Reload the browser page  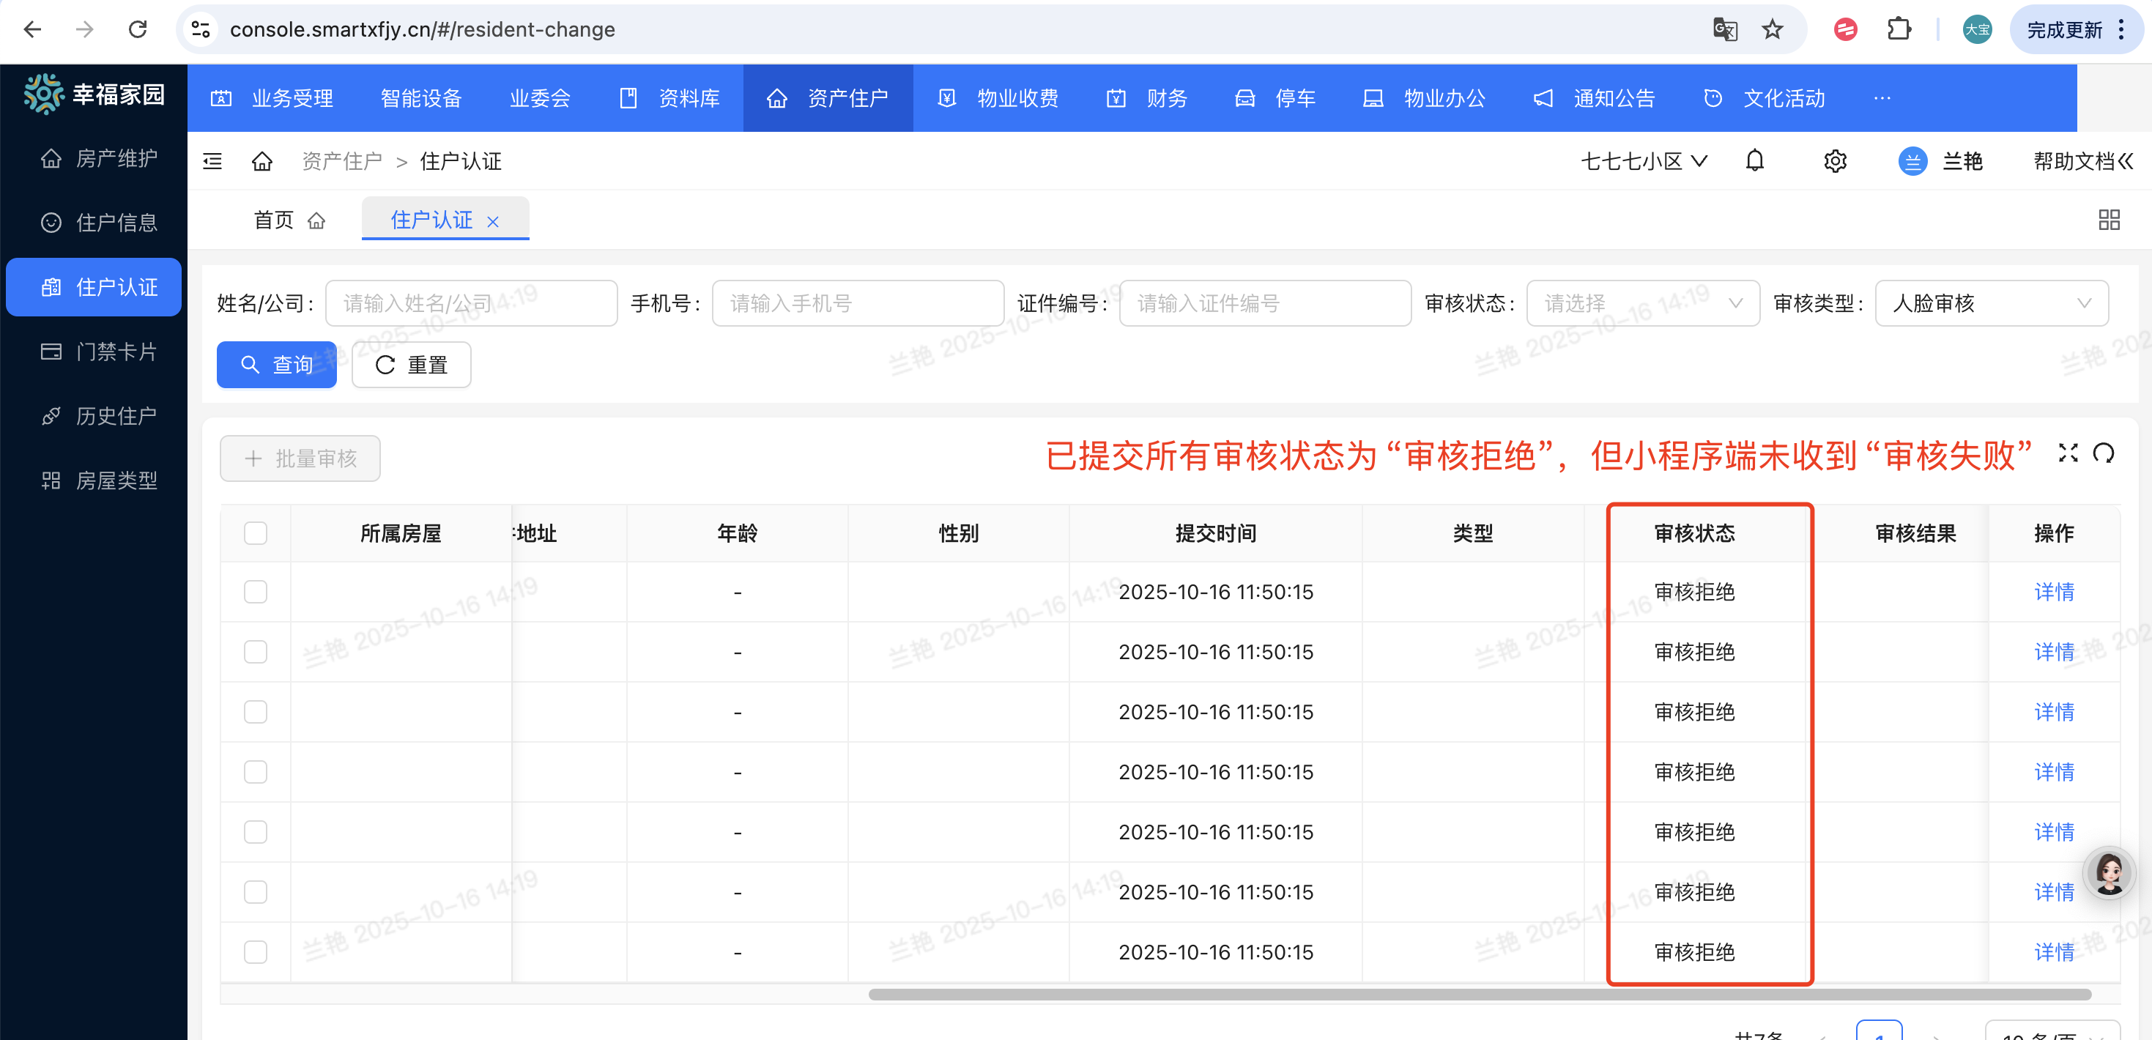pyautogui.click(x=138, y=30)
